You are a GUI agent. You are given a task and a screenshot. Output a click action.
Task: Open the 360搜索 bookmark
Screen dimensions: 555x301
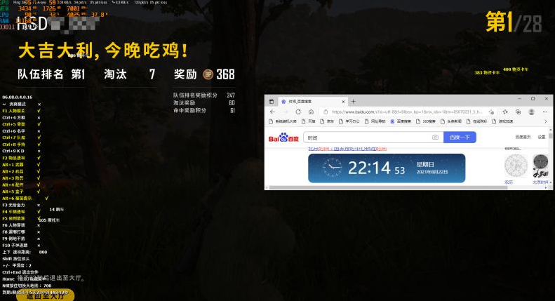click(426, 121)
